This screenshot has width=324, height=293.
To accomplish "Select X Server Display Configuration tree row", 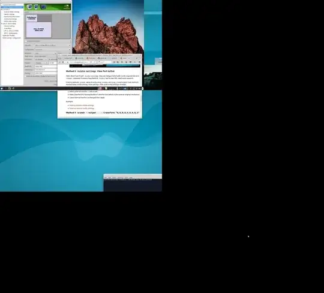I will pyautogui.click(x=12, y=7).
